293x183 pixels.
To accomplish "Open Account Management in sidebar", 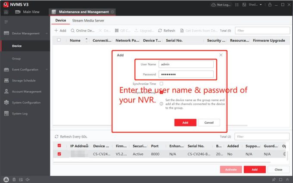I will coord(26,92).
